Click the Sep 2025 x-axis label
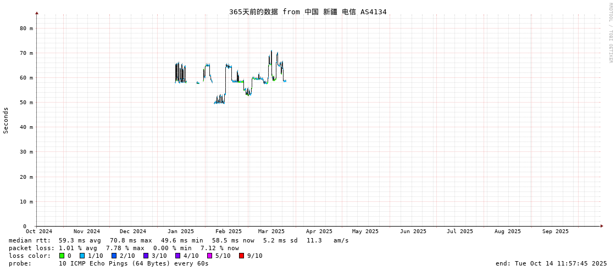Screen dimensions: 616x271 pos(556,232)
